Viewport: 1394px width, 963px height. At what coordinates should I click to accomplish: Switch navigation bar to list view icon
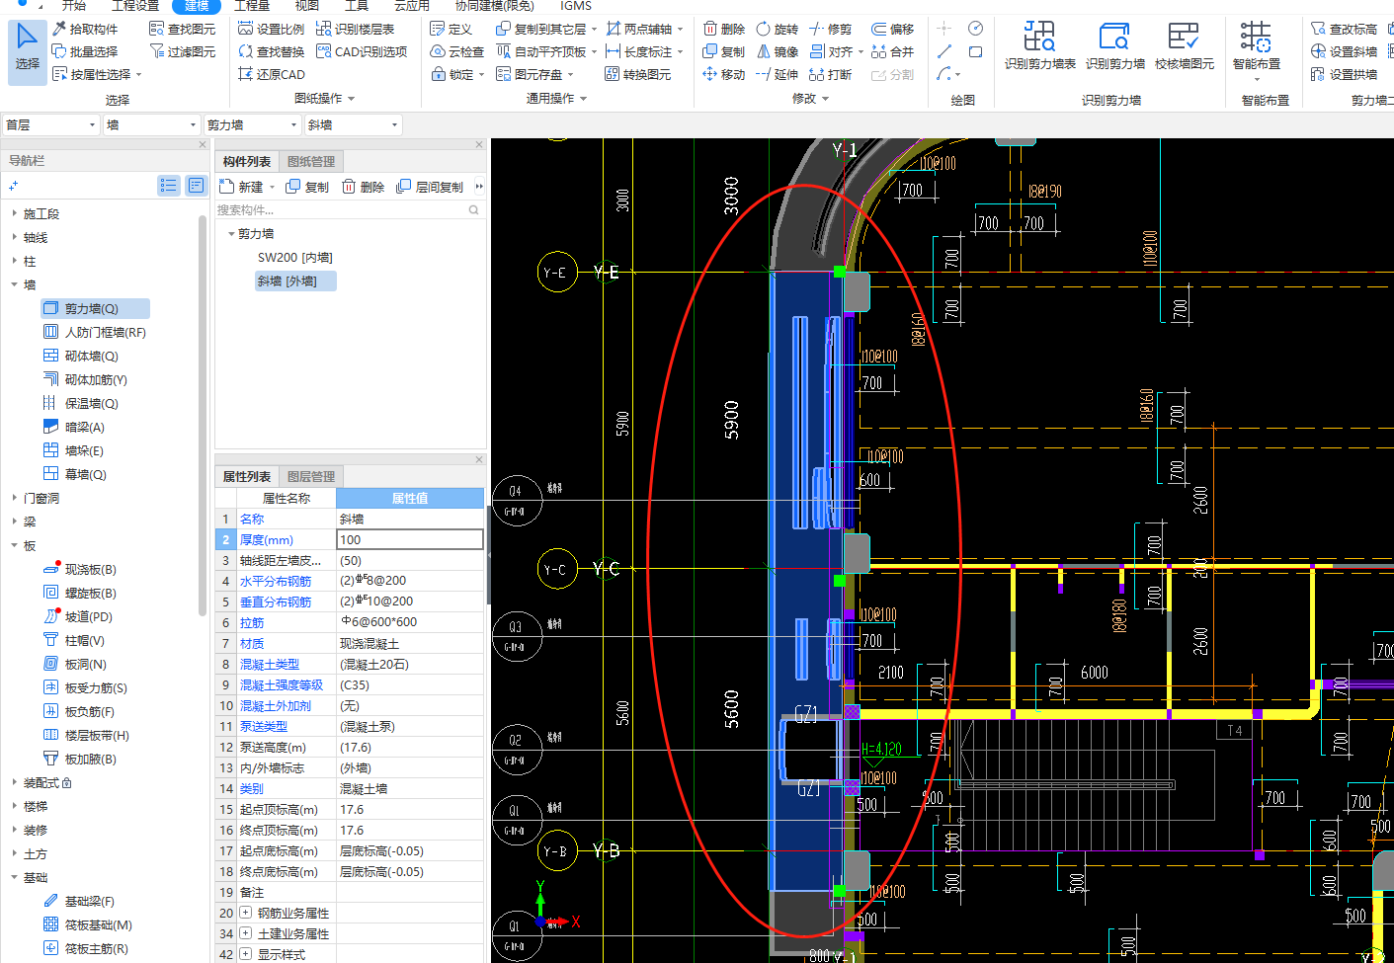(169, 185)
